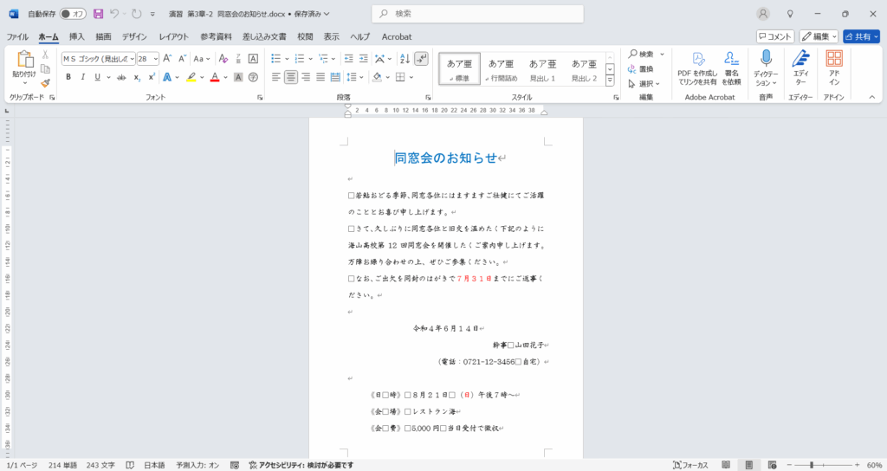887x471 pixels.
Task: Click the Sort A-Z icon
Action: point(405,59)
